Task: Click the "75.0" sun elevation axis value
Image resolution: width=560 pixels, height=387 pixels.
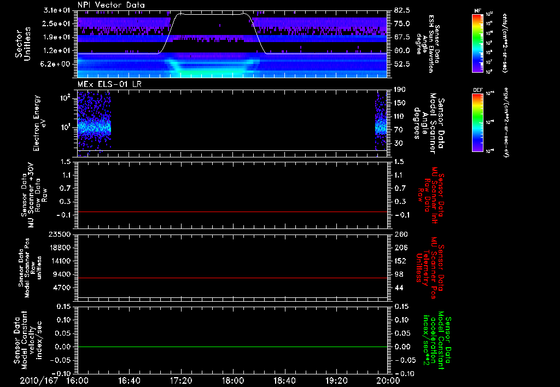Action: [x=402, y=24]
